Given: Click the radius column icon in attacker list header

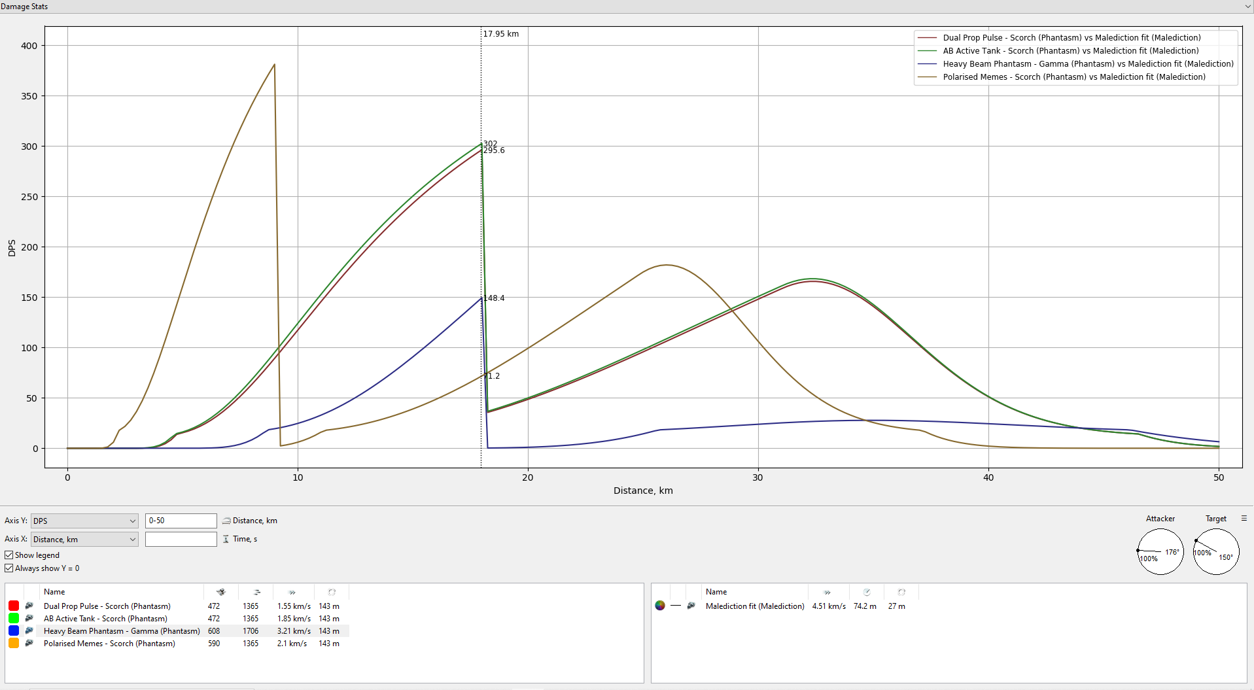Looking at the screenshot, I should [332, 592].
